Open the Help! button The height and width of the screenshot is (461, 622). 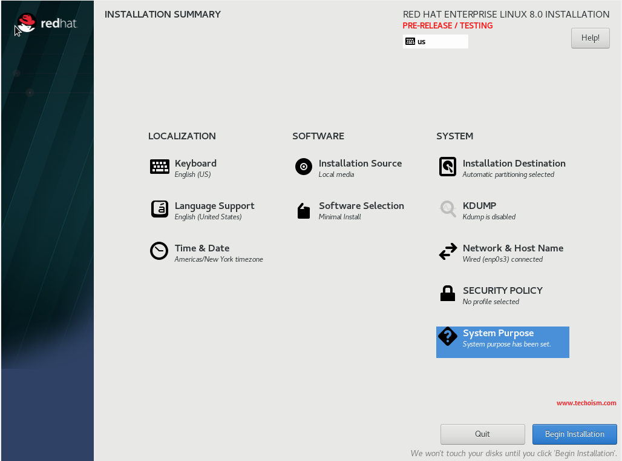[x=591, y=38]
